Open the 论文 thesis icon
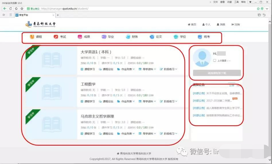Viewport: 272px width, 164px height. tap(152, 37)
